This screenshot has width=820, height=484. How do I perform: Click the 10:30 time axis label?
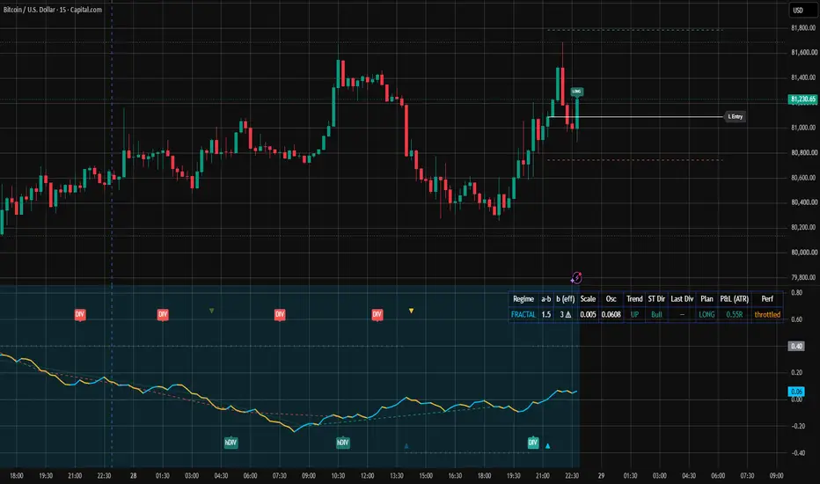[x=338, y=475]
